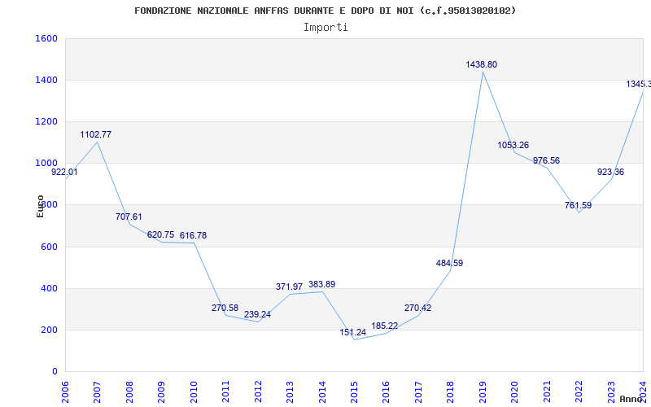
Task: Click x-axis year label 2023
Action: [x=611, y=392]
